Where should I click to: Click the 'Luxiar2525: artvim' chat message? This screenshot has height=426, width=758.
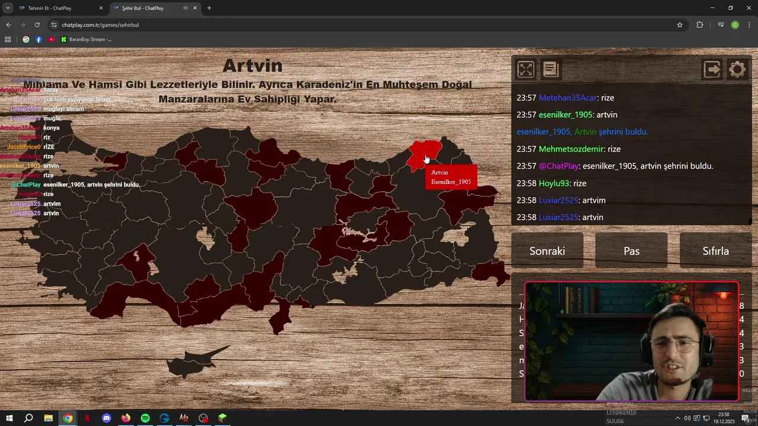tap(561, 201)
